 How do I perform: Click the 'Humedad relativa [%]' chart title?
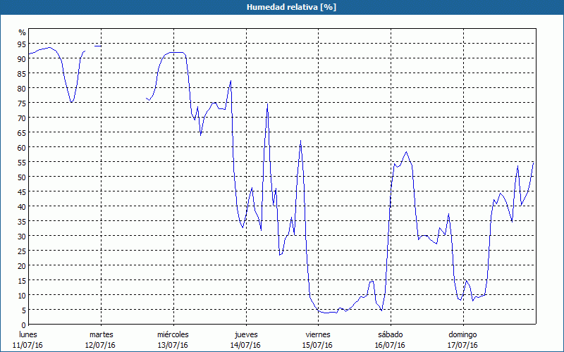281,7
